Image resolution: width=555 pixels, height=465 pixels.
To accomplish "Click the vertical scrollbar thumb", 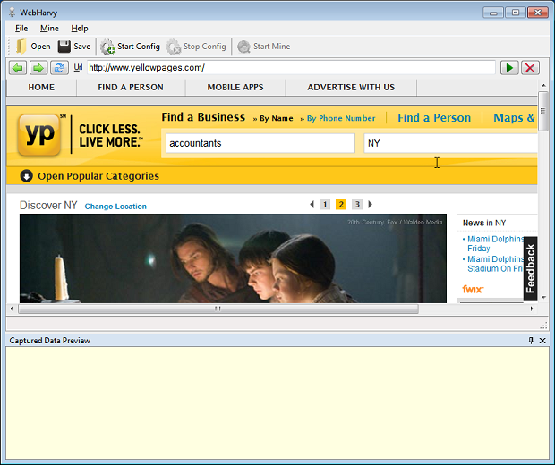I will (543, 111).
